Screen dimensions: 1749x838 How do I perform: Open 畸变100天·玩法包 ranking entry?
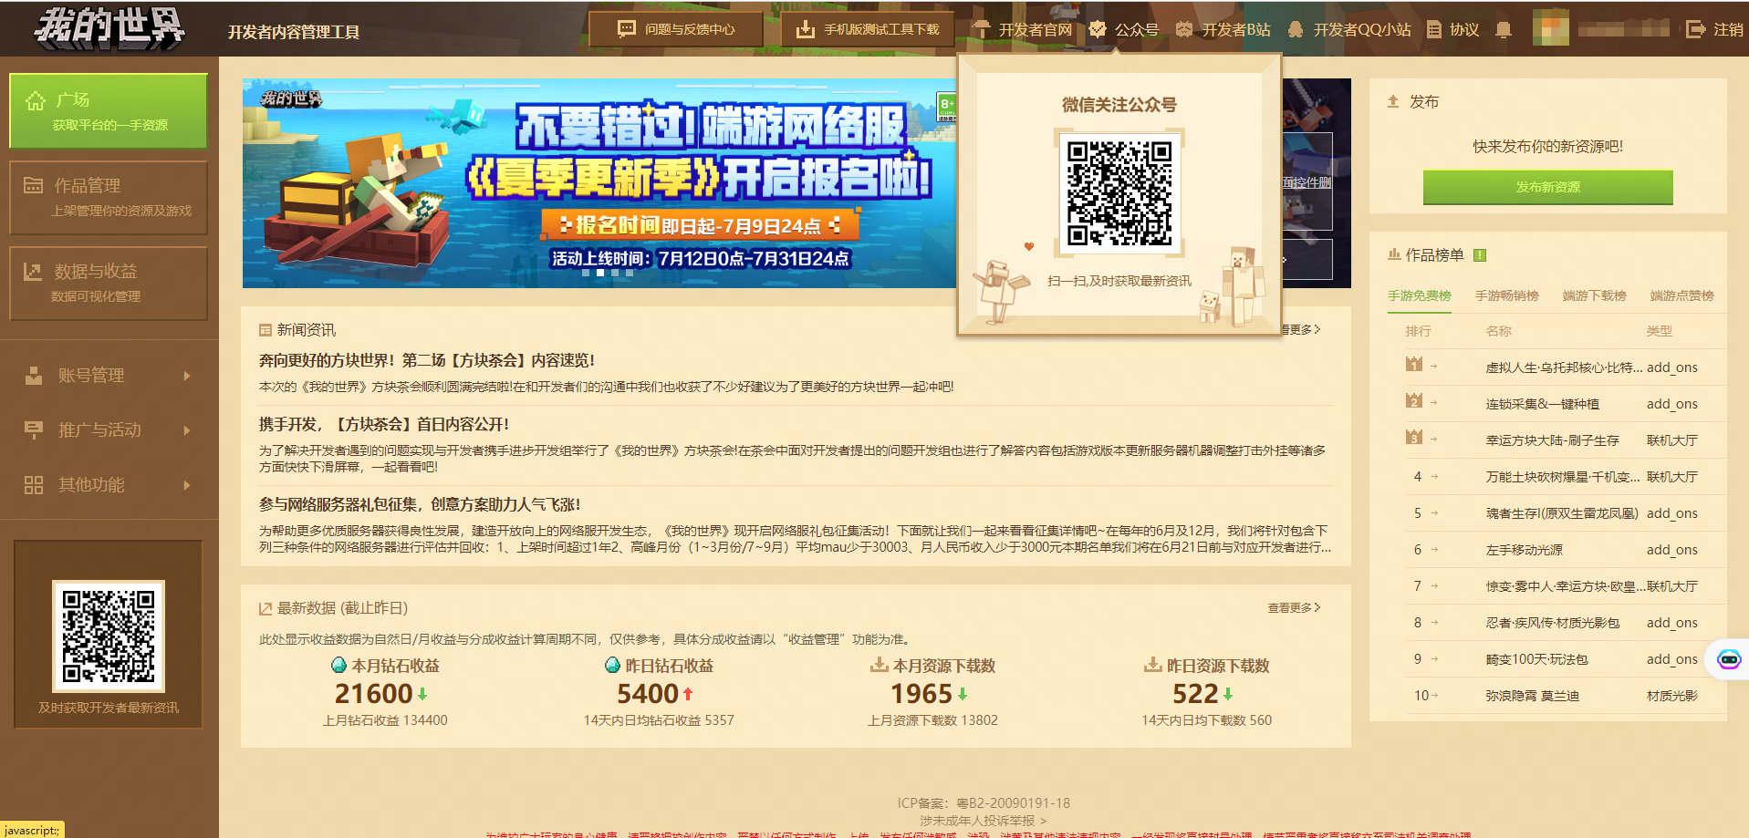click(1536, 659)
